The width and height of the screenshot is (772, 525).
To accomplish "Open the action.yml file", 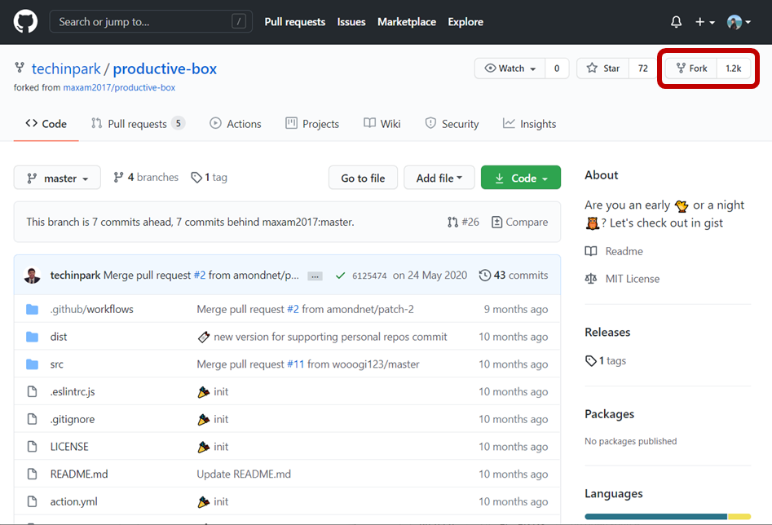I will click(74, 502).
